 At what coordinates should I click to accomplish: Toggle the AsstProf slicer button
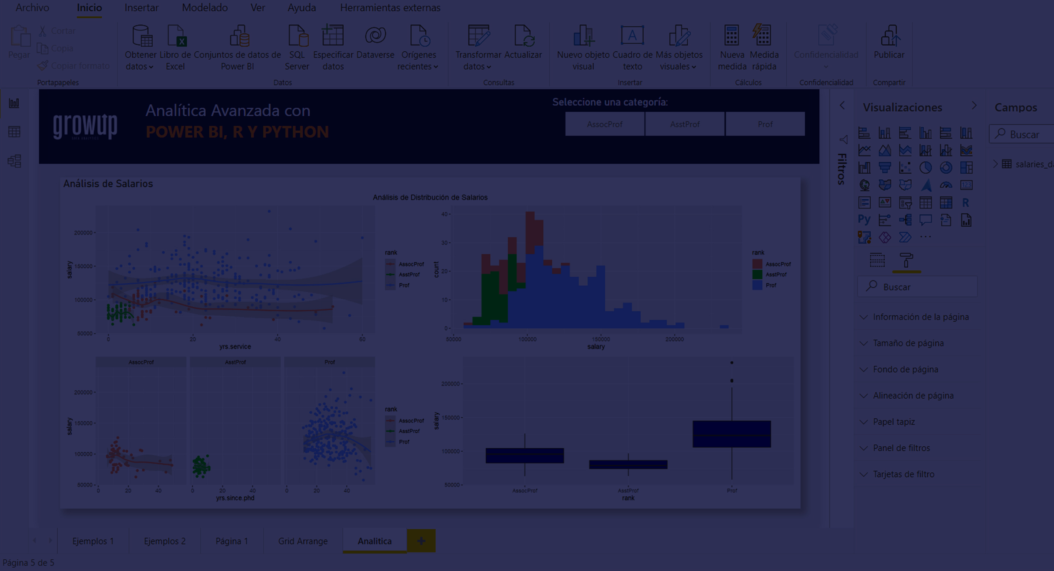pos(684,124)
